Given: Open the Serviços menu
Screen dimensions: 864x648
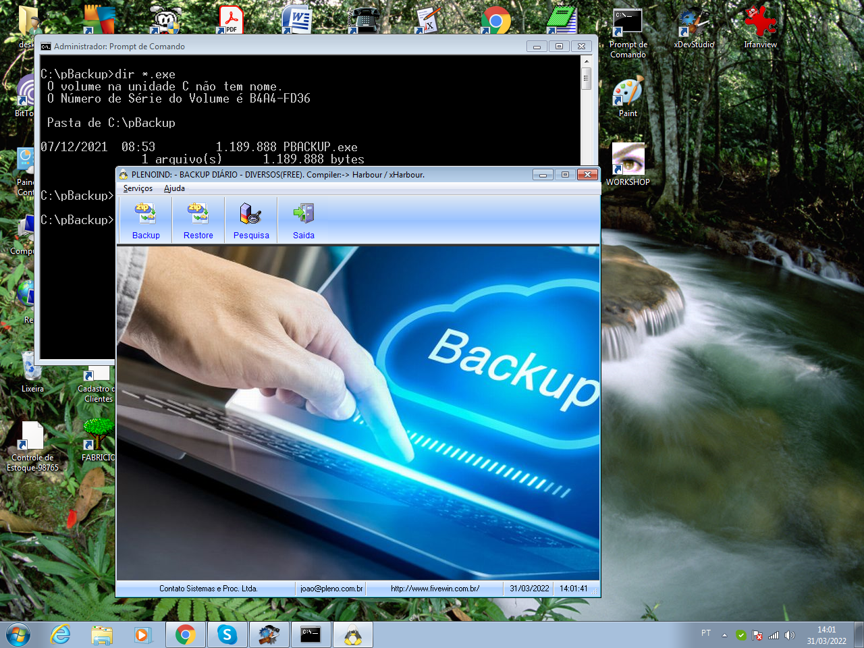Looking at the screenshot, I should coord(138,188).
